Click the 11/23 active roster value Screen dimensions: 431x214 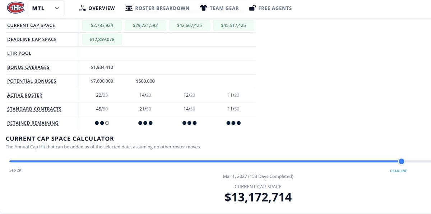[233, 95]
